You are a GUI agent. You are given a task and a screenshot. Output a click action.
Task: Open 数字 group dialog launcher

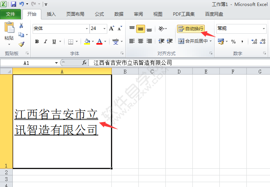click(x=265, y=53)
